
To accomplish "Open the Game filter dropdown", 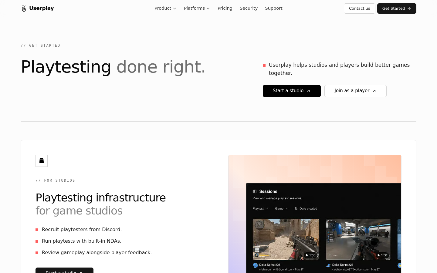I will click(281, 209).
